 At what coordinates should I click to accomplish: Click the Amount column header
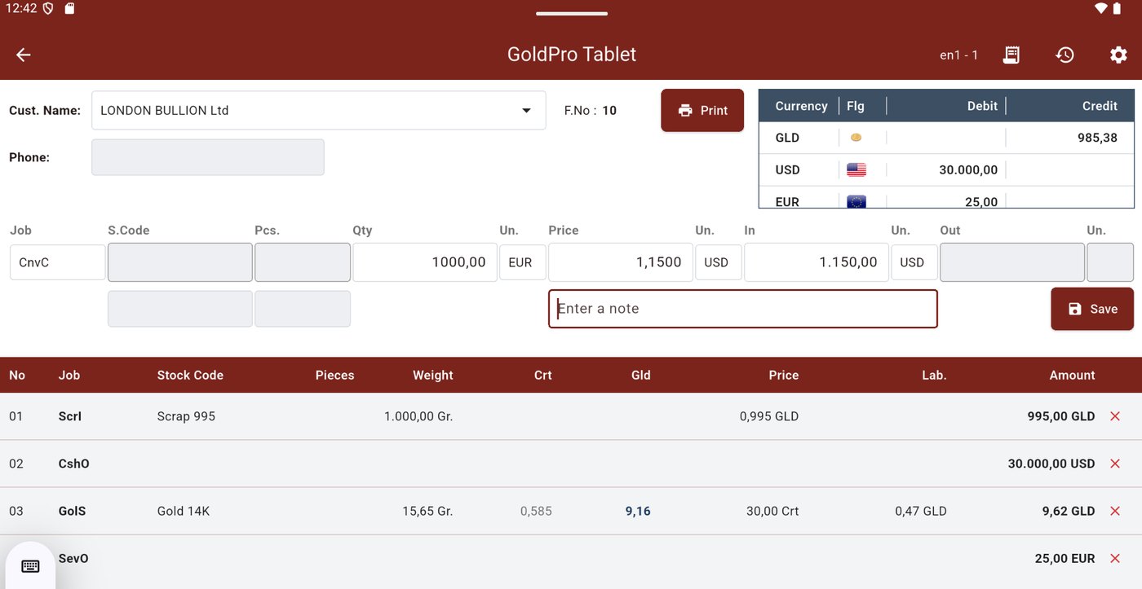pos(1072,376)
